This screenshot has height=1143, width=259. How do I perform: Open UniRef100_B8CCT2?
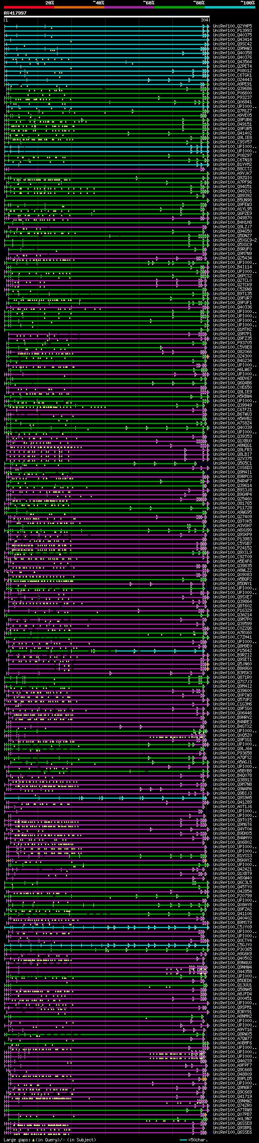click(x=232, y=169)
